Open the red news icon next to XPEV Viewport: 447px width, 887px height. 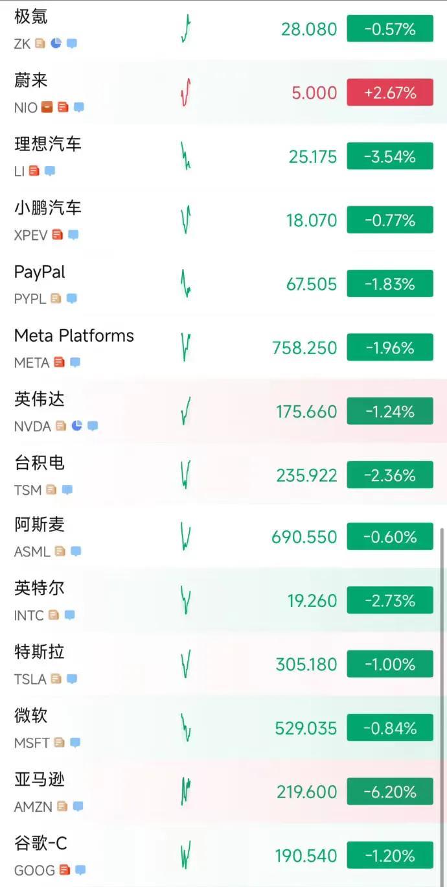pyautogui.click(x=58, y=234)
